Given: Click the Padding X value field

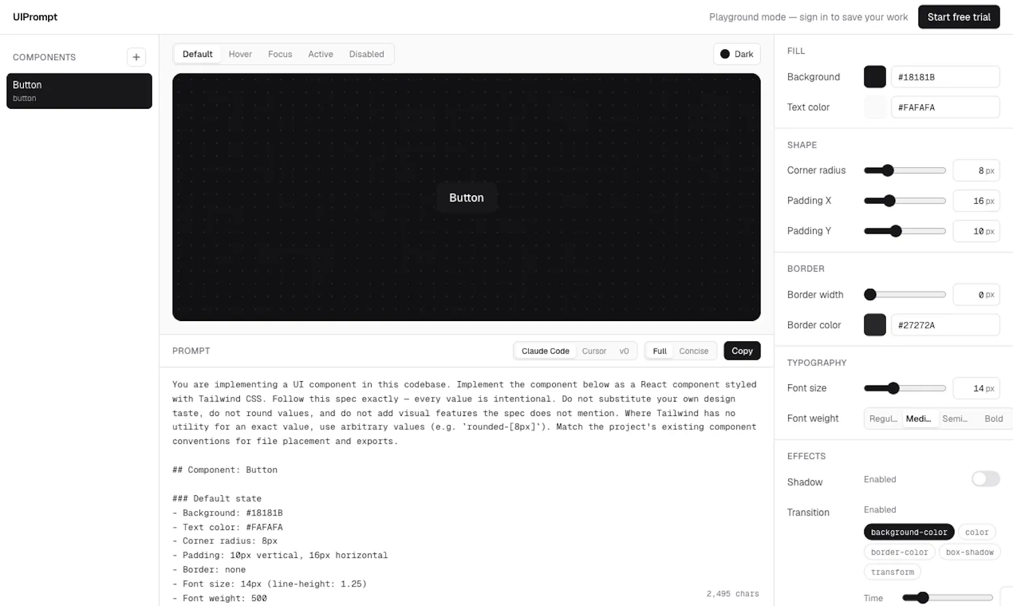Looking at the screenshot, I should pos(976,201).
